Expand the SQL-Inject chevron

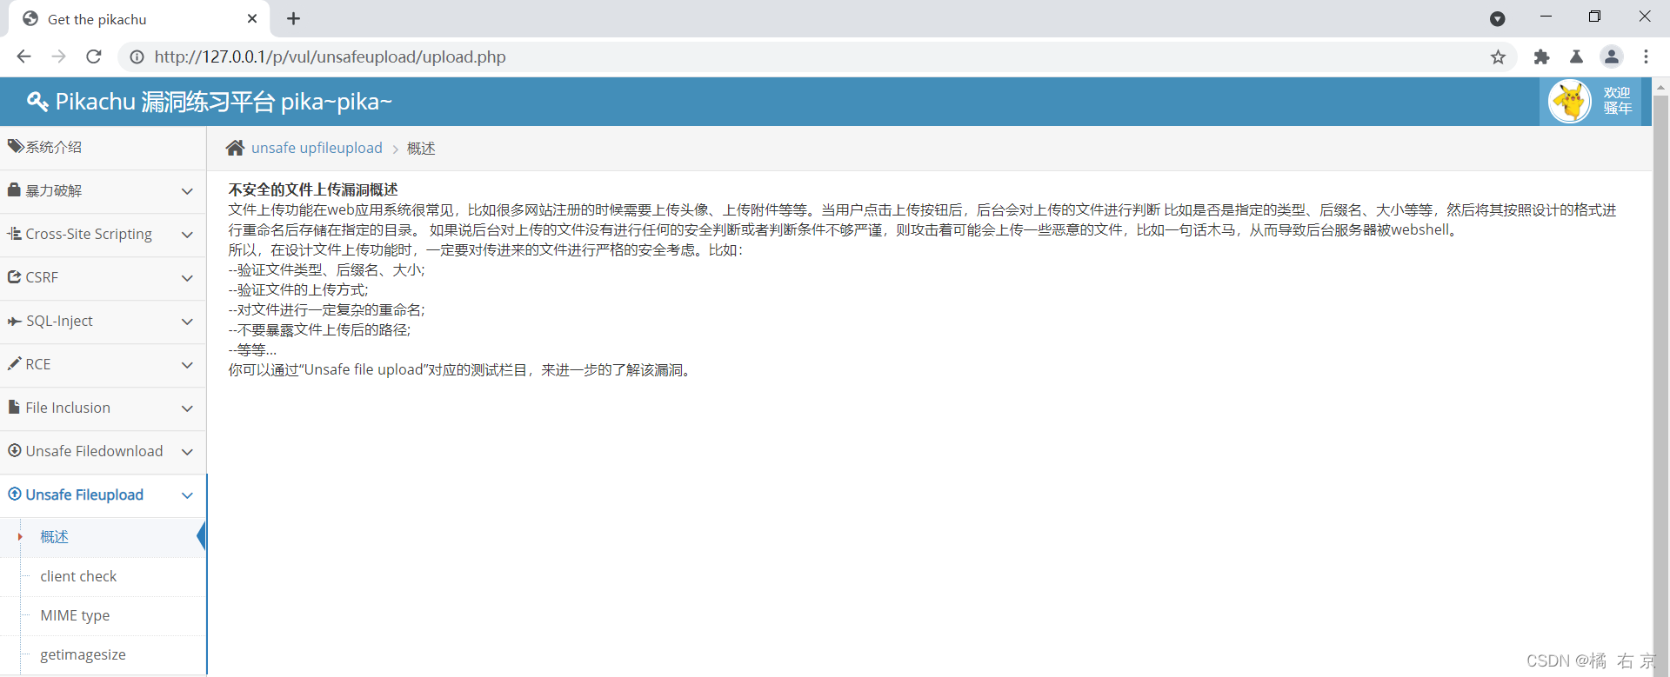(x=187, y=322)
